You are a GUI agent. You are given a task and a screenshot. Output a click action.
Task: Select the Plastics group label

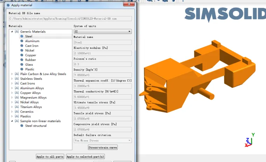coord(26,116)
